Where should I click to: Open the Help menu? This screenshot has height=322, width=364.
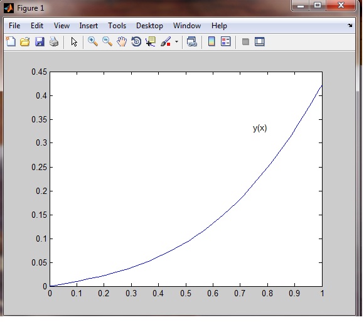[219, 26]
